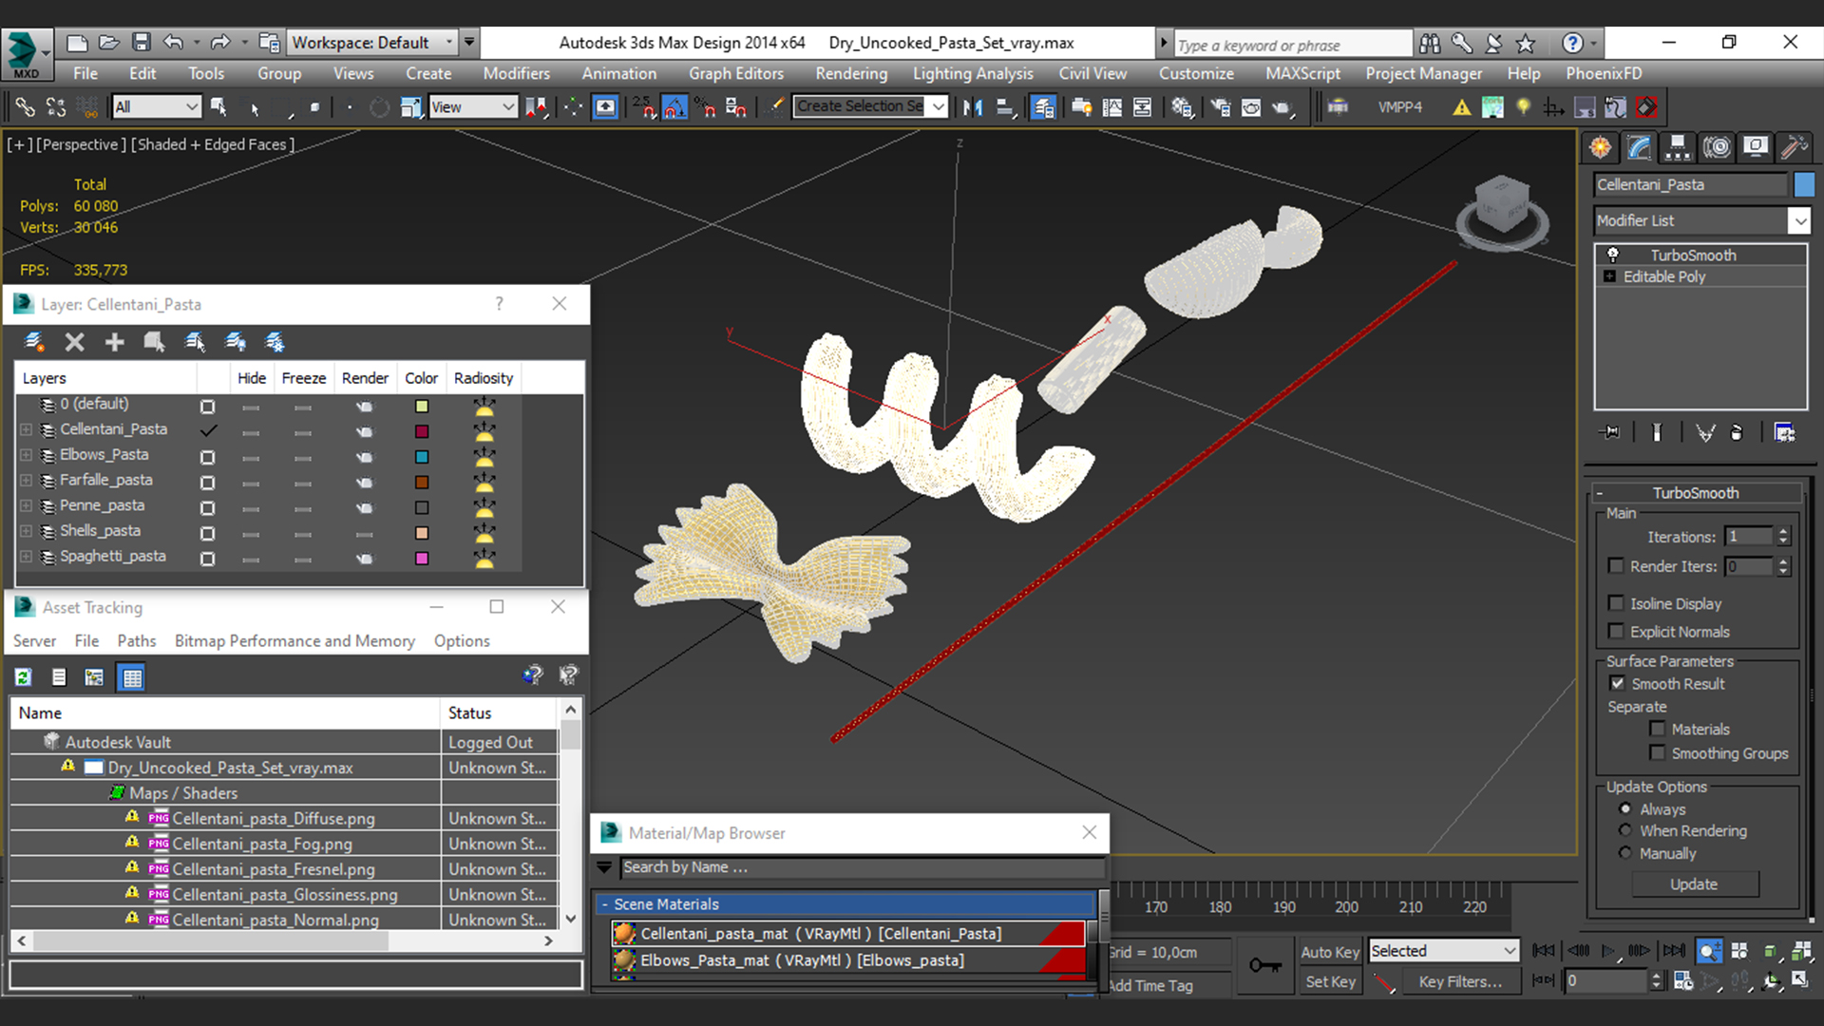Click Delete layer X icon in Layer dialog
1824x1026 pixels.
[x=74, y=342]
